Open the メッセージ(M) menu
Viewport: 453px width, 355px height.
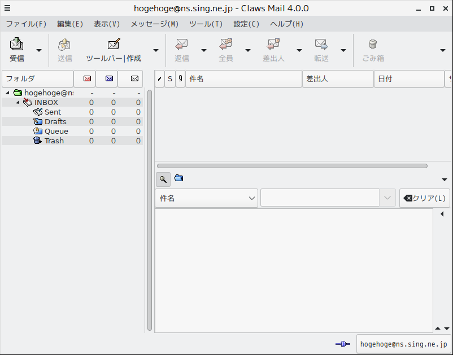pos(155,24)
